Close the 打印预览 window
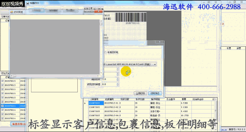Viewport: 246px width, 132px height. [98, 11]
